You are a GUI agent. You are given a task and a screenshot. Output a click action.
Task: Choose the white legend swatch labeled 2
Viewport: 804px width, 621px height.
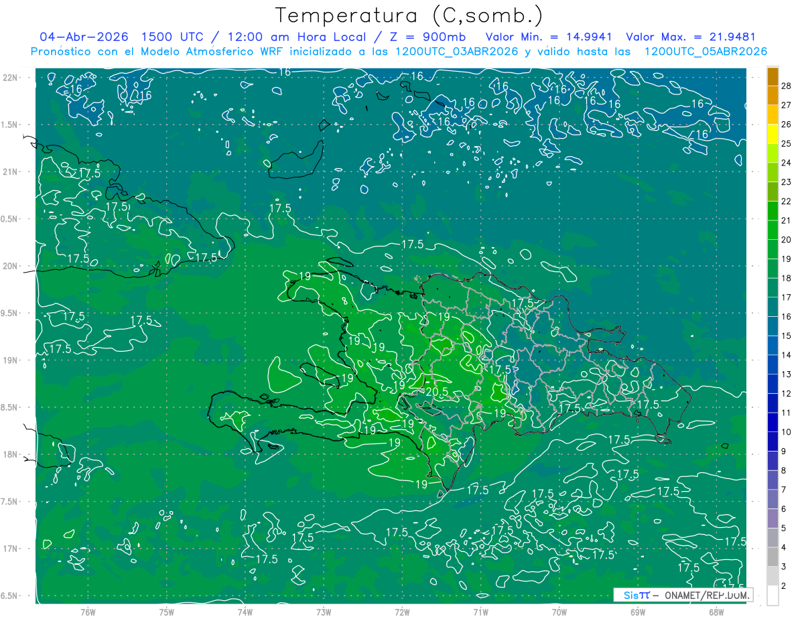[773, 596]
